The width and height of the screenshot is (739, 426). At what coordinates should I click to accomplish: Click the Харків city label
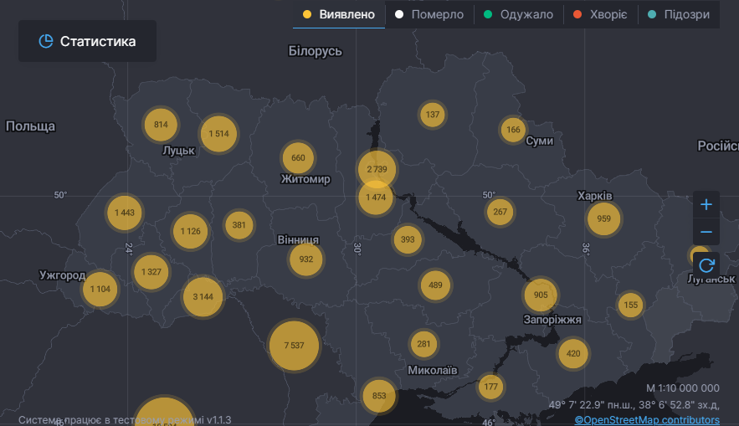pyautogui.click(x=595, y=196)
